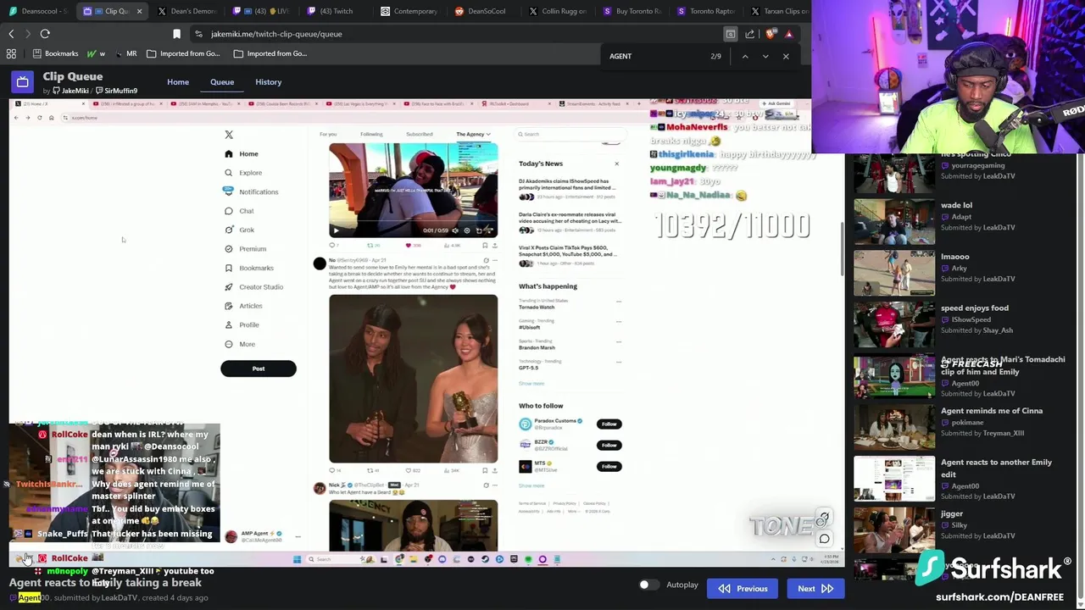This screenshot has width=1085, height=610.
Task: Close the Clip Queue browser tab
Action: [x=139, y=11]
